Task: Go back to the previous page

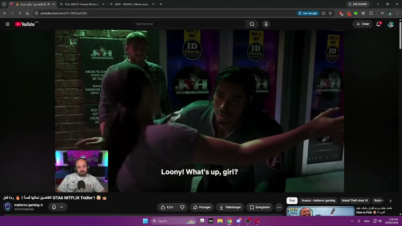Action: pos(5,13)
